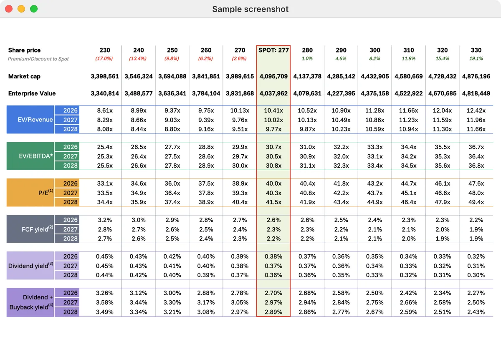
Task: Click the Market cap row label
Action: (23, 76)
